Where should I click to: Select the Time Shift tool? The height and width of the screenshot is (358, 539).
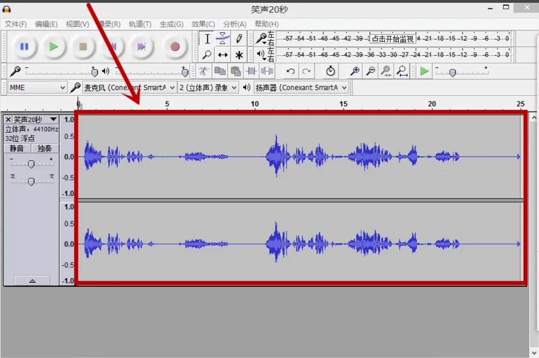point(223,54)
